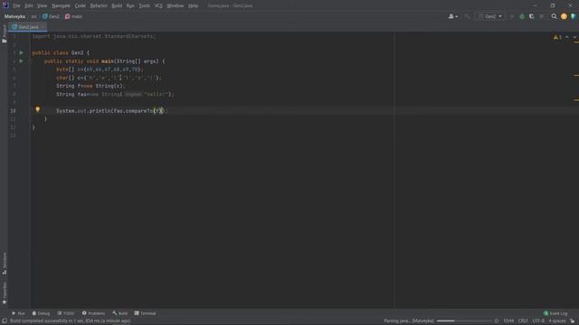Click build completed status message

[x=71, y=321]
